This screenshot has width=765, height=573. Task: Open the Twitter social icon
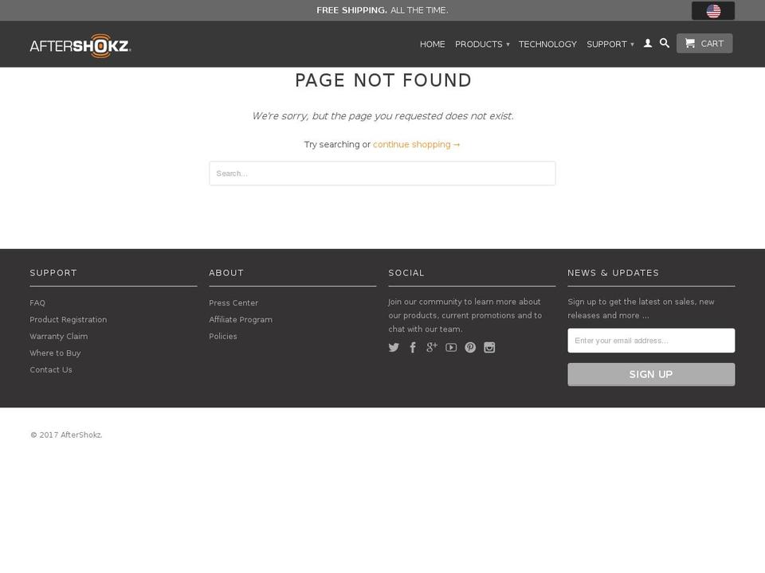pyautogui.click(x=394, y=347)
